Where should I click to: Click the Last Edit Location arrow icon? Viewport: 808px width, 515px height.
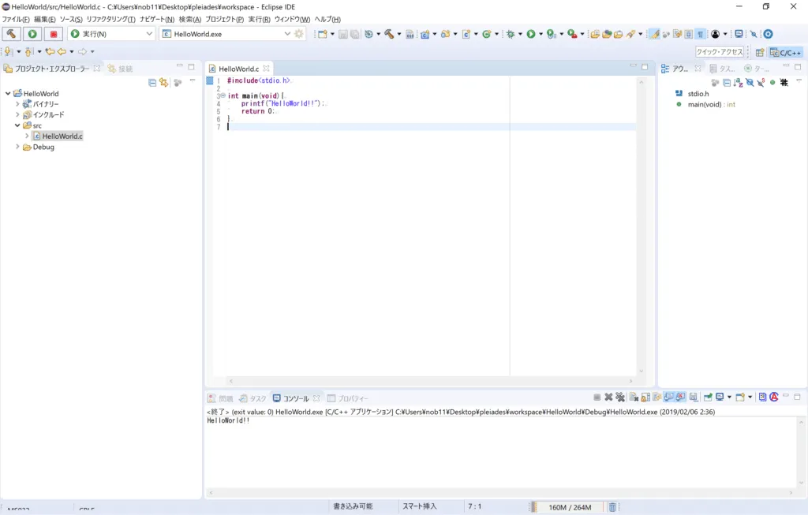[50, 51]
